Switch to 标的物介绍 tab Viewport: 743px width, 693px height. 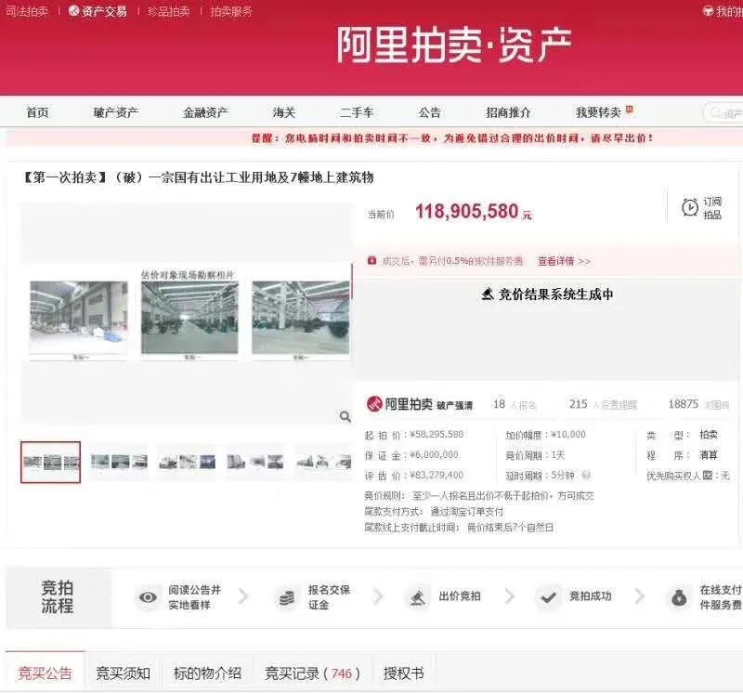[x=207, y=673]
